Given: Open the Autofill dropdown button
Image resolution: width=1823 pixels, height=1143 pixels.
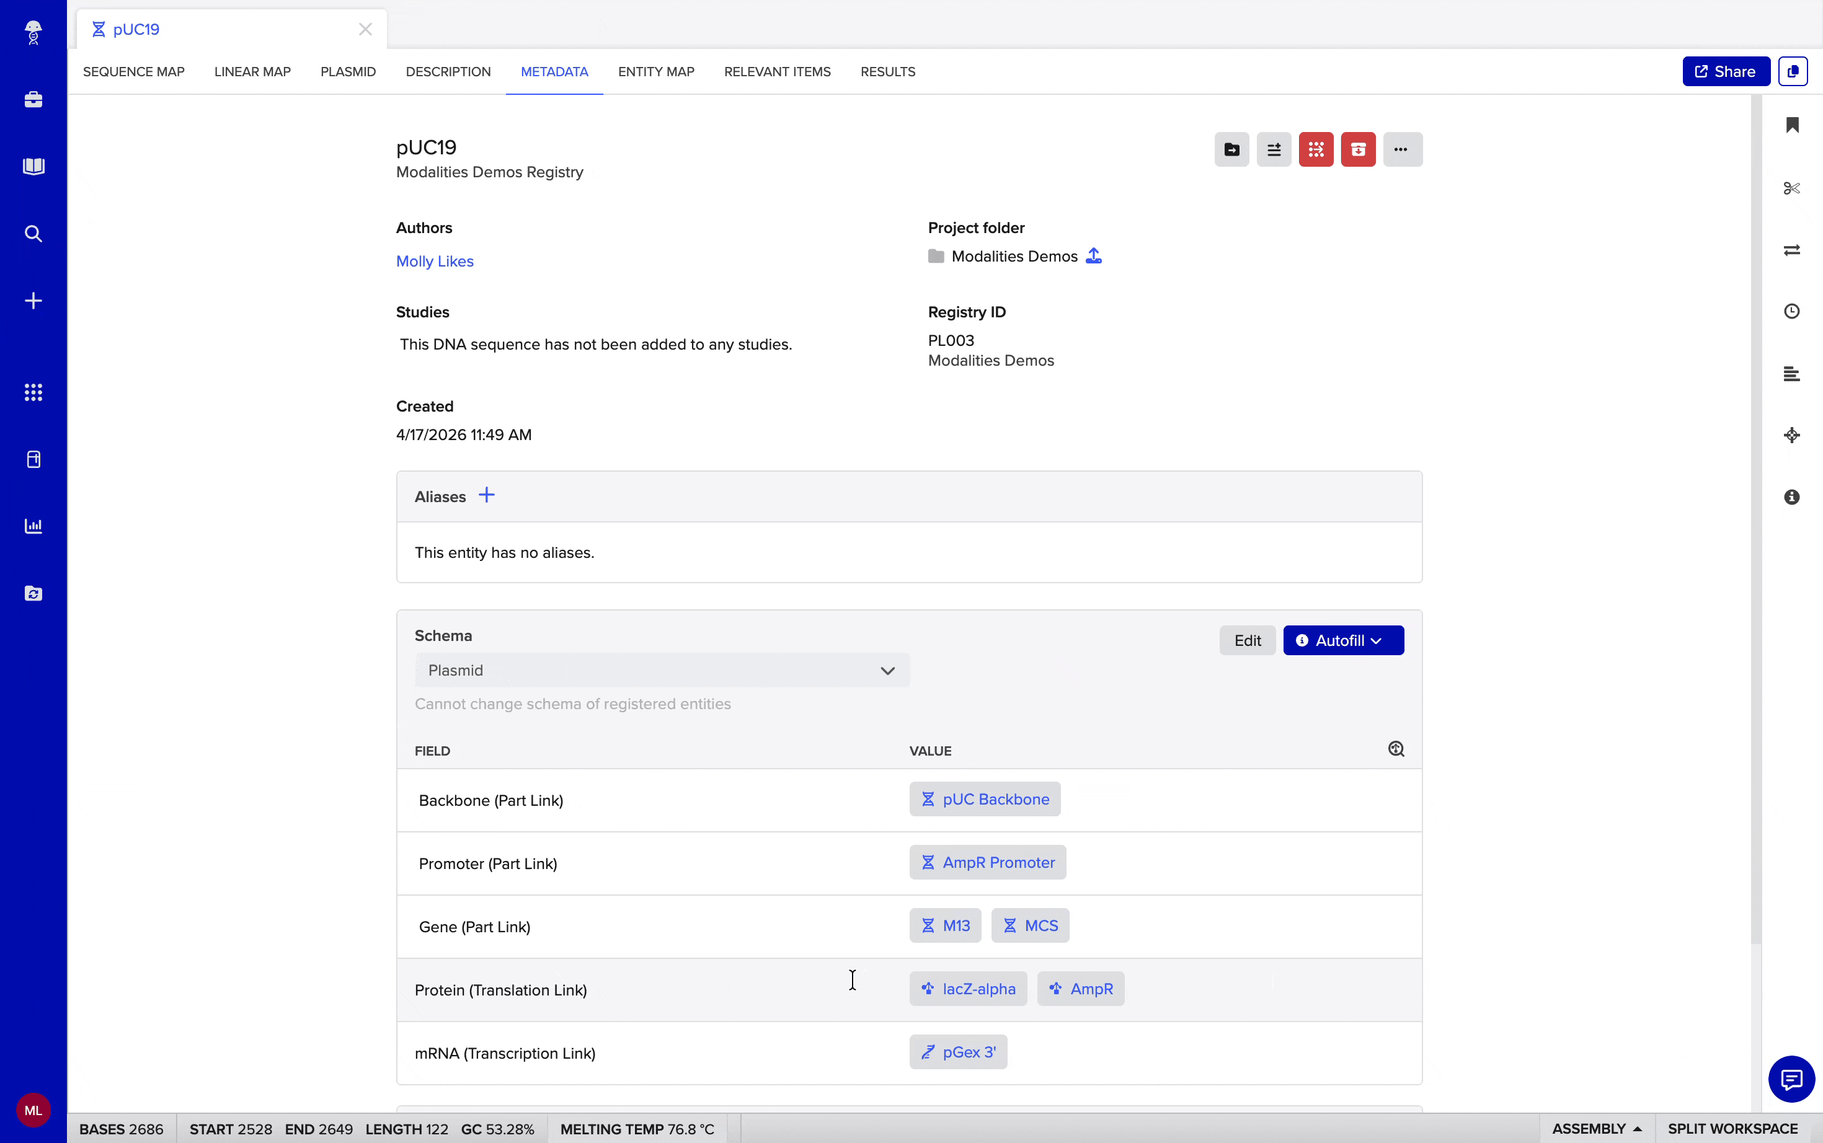Looking at the screenshot, I should point(1343,640).
